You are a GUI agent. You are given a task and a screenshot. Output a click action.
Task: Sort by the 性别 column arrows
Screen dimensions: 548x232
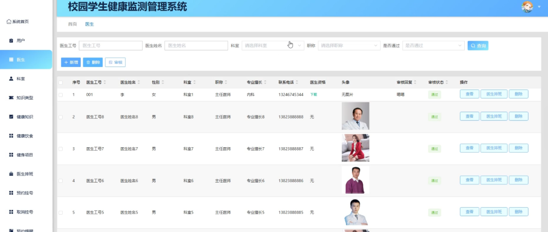(x=163, y=82)
